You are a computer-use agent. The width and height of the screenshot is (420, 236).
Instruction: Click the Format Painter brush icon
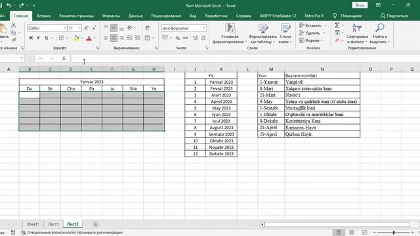click(13, 40)
